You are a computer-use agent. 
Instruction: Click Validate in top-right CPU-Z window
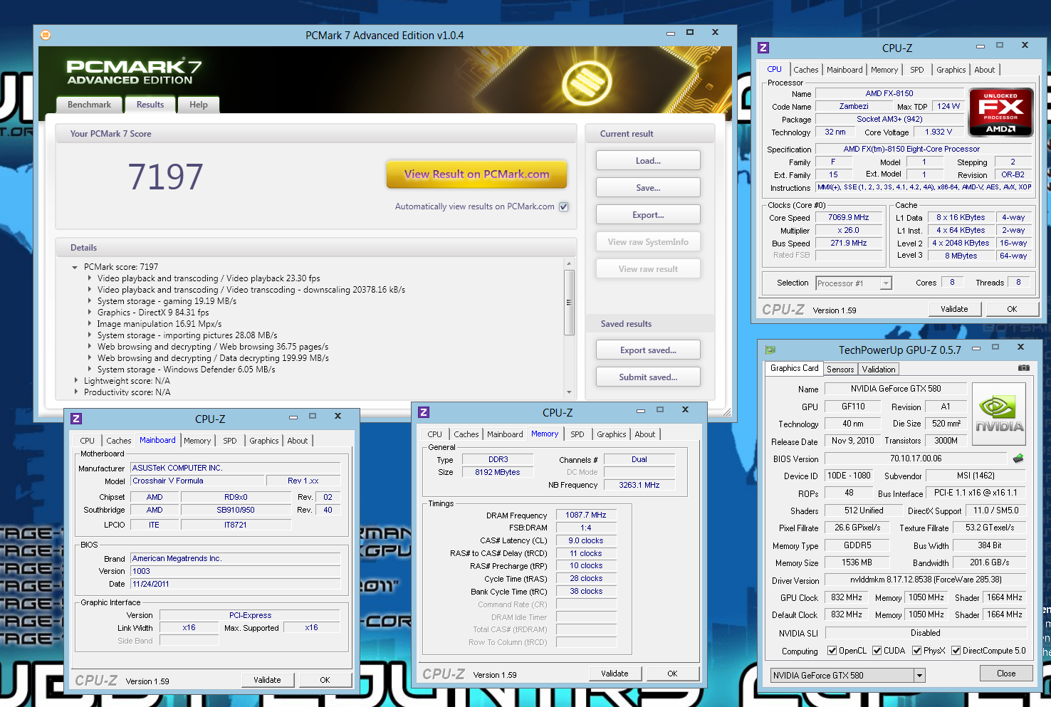coord(954,309)
